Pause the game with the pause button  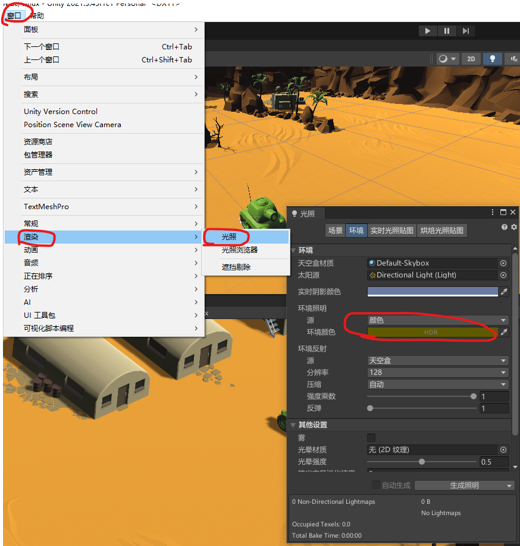tap(447, 31)
